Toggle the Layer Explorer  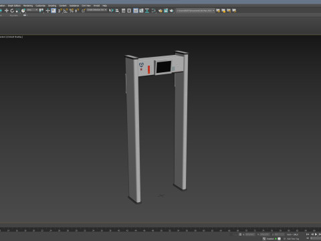[x=129, y=11]
